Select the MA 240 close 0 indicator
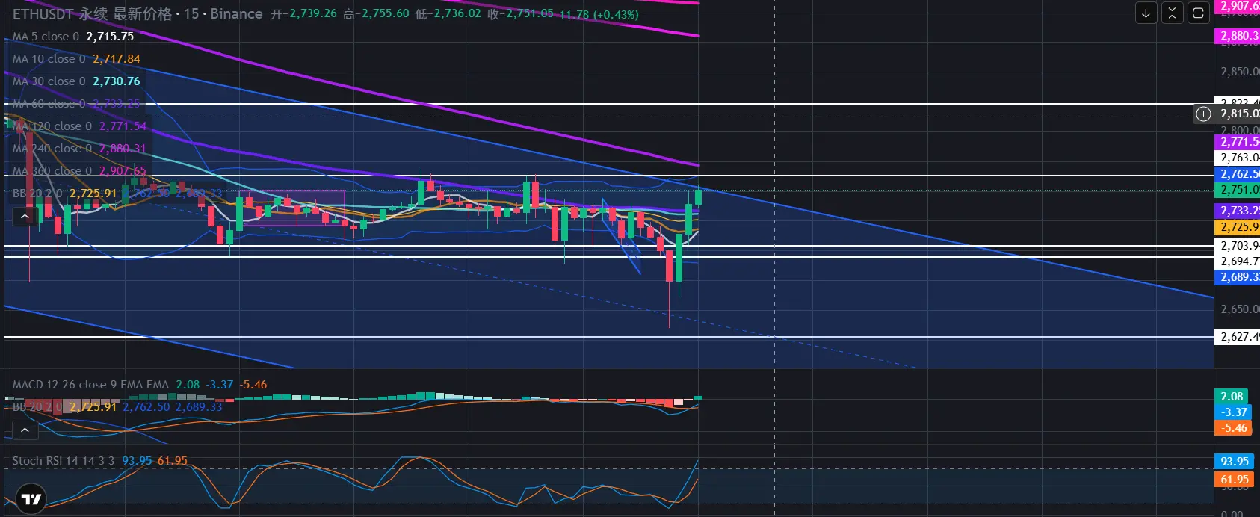 click(x=52, y=149)
